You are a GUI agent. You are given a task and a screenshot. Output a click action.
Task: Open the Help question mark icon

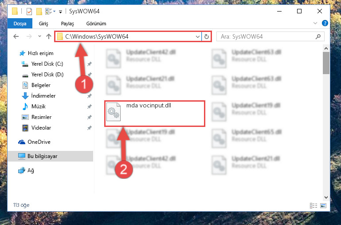point(325,23)
